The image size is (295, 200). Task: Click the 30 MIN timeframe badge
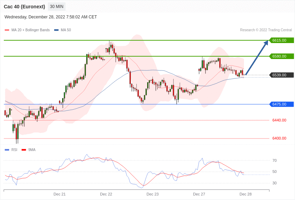click(x=57, y=7)
